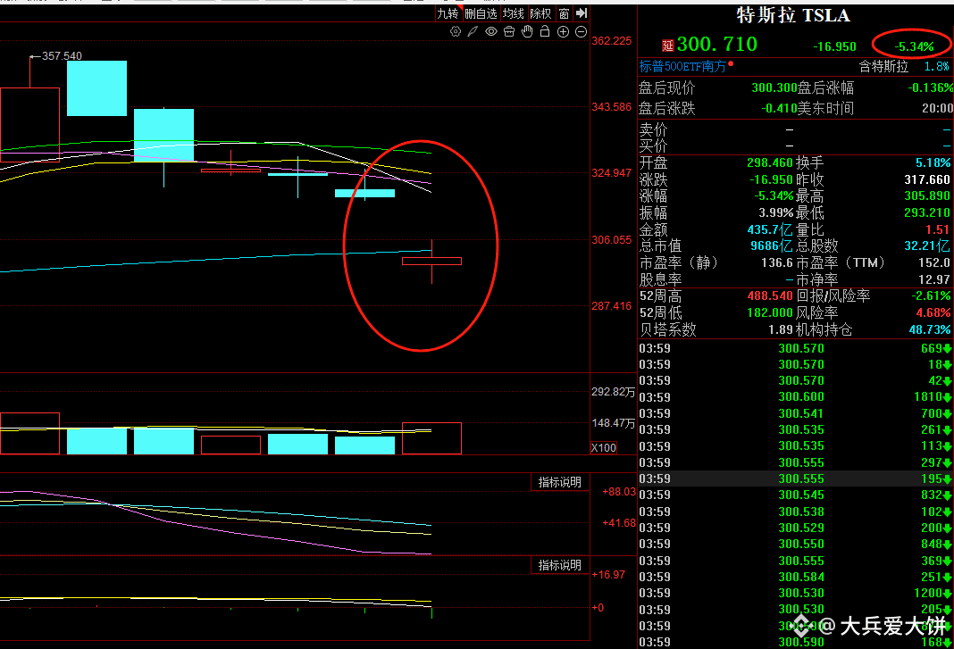
Task: Select the 含特斯拉 1.8% value
Action: pyautogui.click(x=936, y=66)
